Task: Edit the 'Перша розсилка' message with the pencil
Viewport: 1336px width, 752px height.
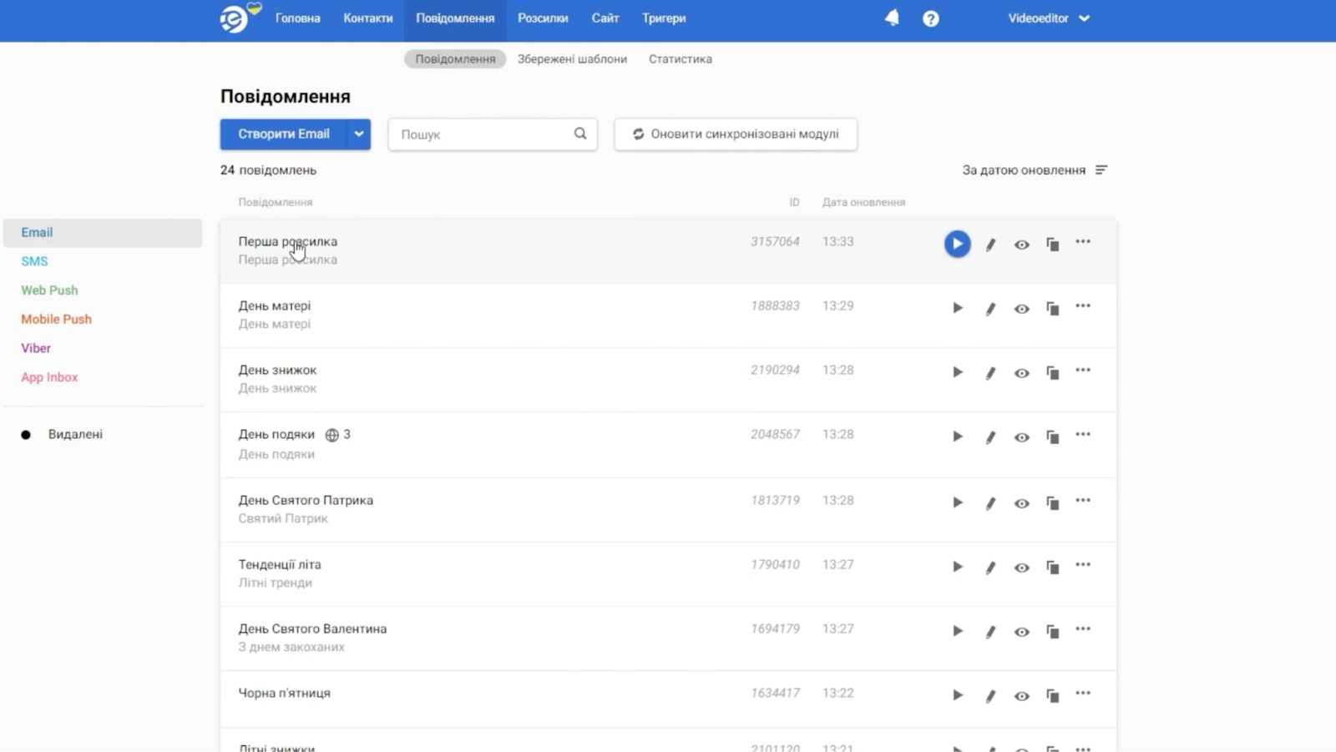Action: point(990,245)
